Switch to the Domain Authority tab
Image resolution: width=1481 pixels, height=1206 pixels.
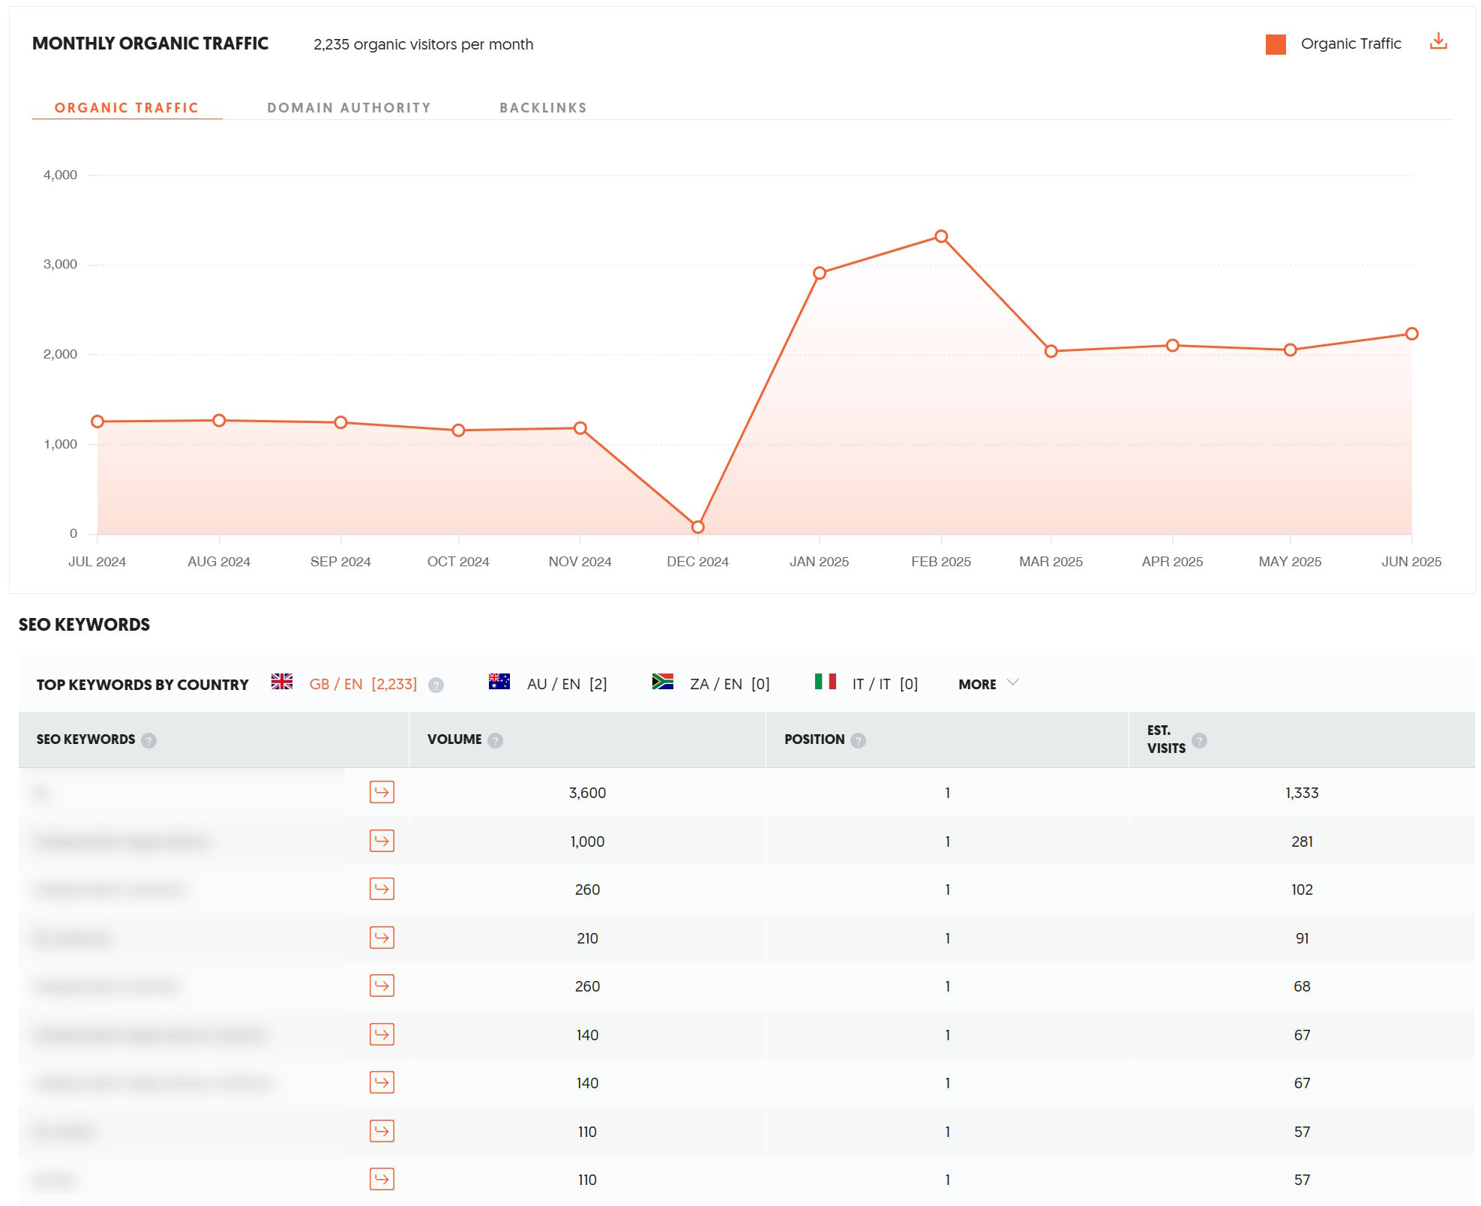(x=349, y=107)
